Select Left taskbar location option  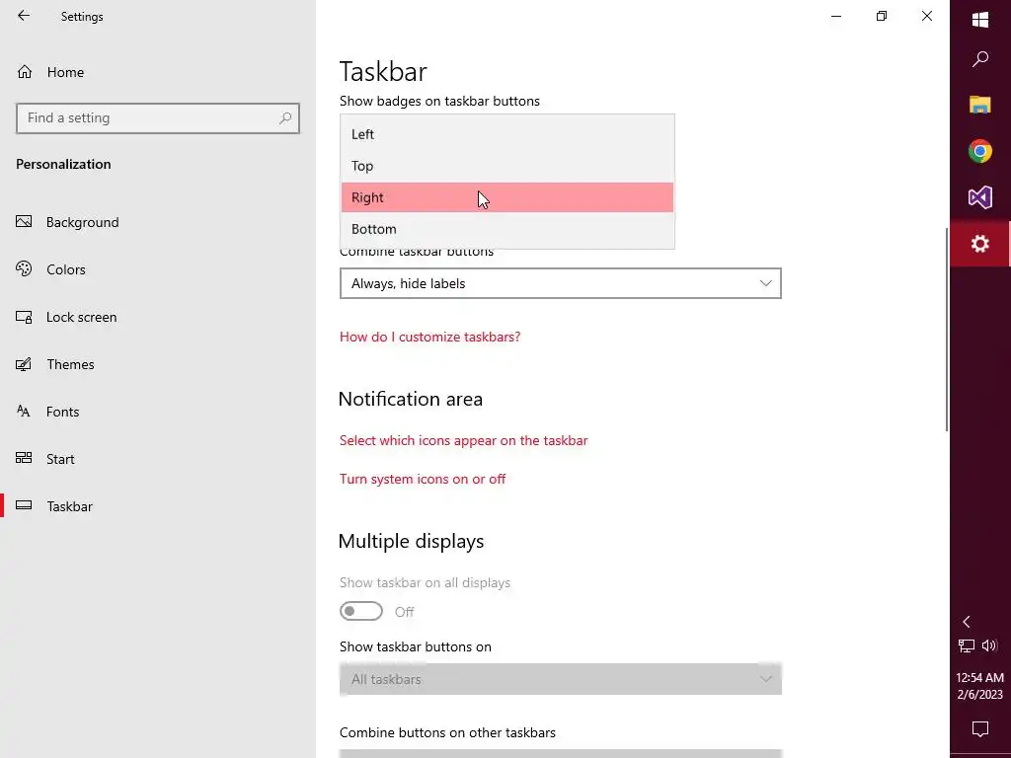click(363, 134)
